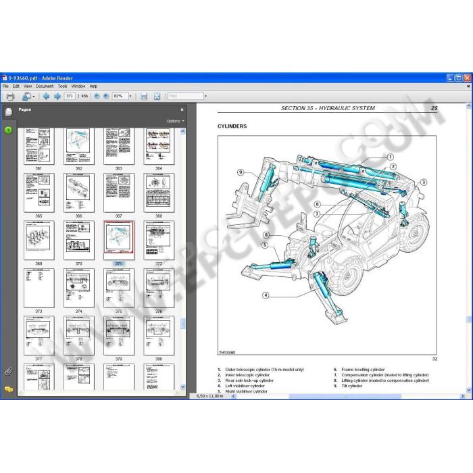This screenshot has height=473, width=473.
Task: Click the green help icon in the sidebar
Action: tap(8, 130)
